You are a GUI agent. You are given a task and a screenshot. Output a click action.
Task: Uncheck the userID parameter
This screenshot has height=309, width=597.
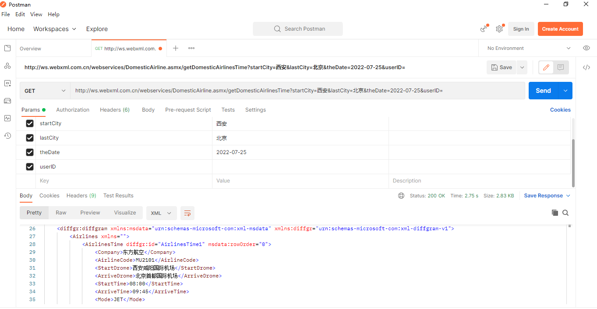(x=30, y=167)
